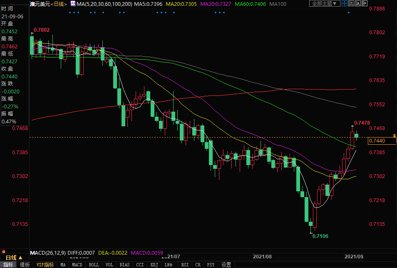The image size is (397, 268).
Task: Toggle the KDJ indicator on
Action: (154, 265)
